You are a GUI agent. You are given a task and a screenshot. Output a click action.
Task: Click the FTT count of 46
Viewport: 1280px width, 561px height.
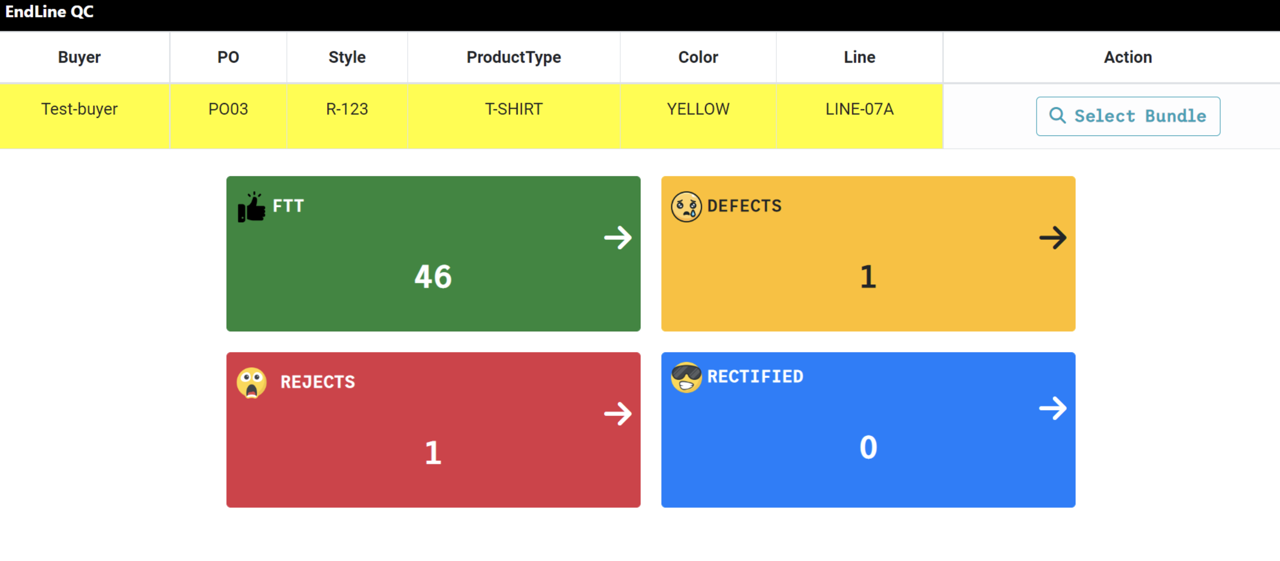pyautogui.click(x=433, y=277)
